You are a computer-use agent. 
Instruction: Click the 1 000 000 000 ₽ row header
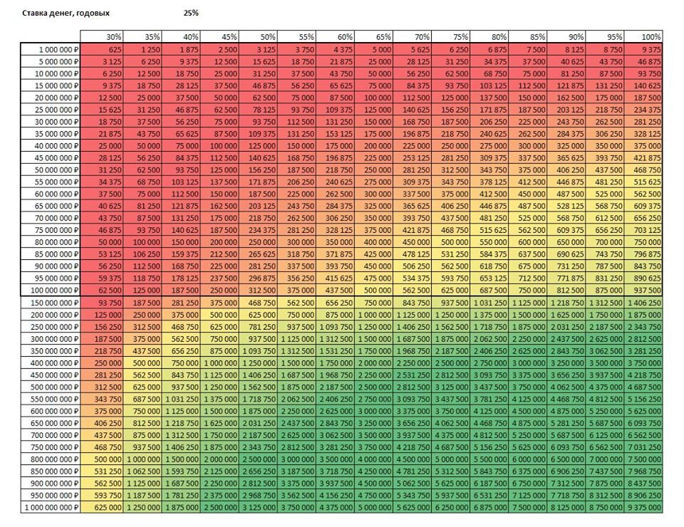tap(50, 507)
